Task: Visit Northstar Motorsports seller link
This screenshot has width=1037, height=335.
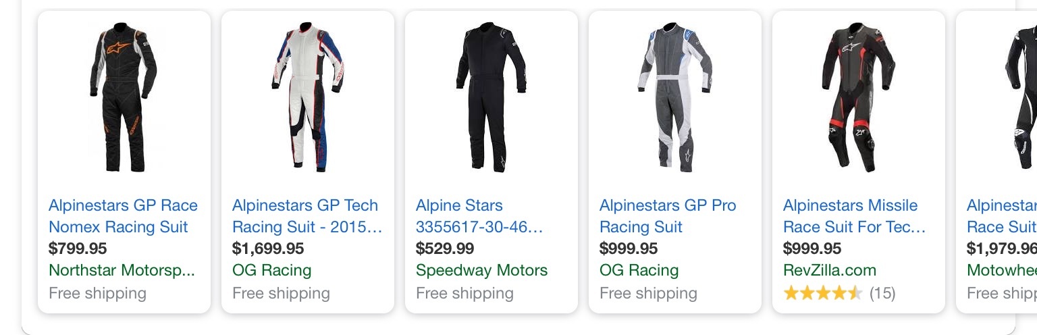Action: click(x=122, y=271)
